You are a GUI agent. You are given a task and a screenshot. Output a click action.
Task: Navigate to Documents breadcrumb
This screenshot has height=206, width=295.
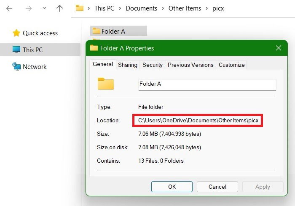(141, 8)
